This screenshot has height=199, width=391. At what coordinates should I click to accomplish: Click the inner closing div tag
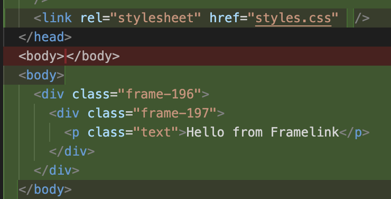[72, 151]
